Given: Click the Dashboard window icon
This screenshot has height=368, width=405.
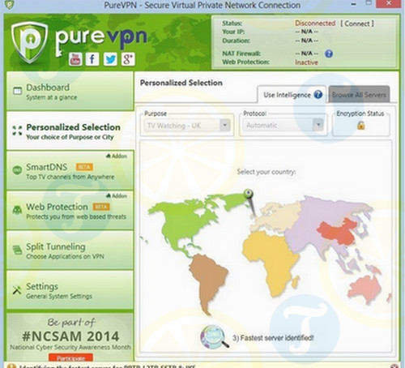Looking at the screenshot, I should tap(18, 91).
